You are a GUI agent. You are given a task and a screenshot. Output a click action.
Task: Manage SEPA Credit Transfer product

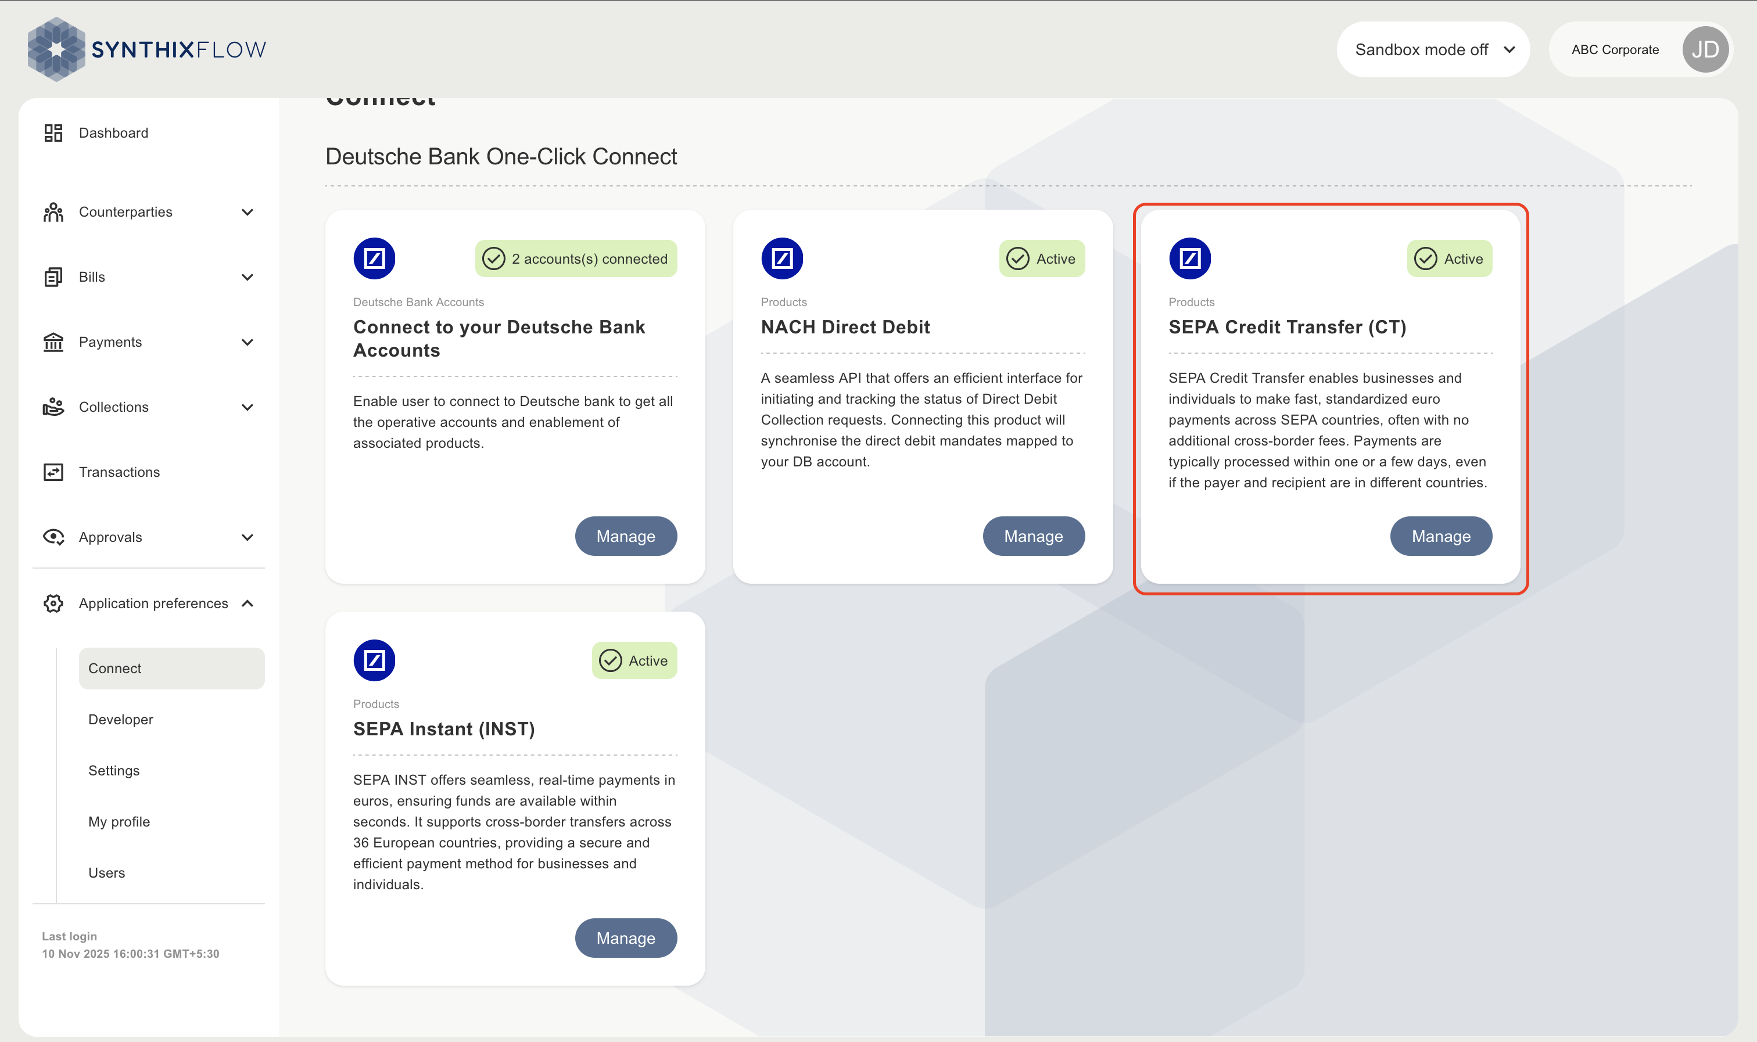[x=1441, y=537]
